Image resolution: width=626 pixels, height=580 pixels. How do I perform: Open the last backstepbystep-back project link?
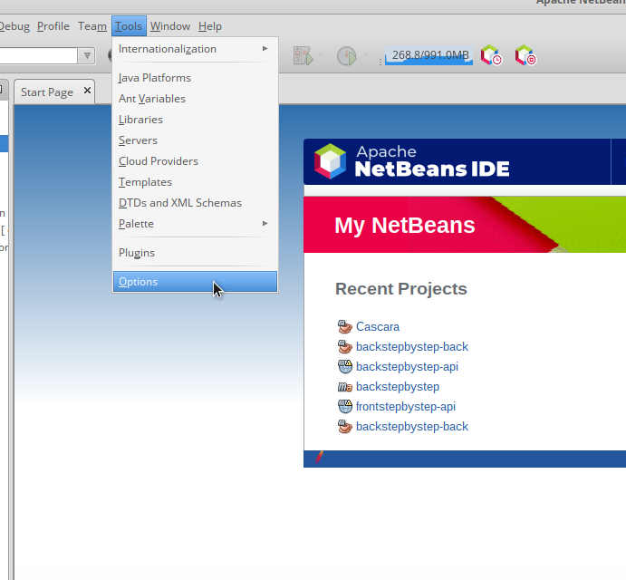coord(412,427)
